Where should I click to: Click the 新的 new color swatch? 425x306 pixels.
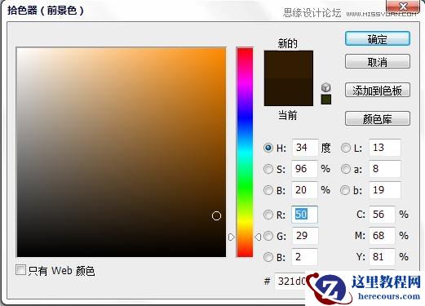[289, 64]
